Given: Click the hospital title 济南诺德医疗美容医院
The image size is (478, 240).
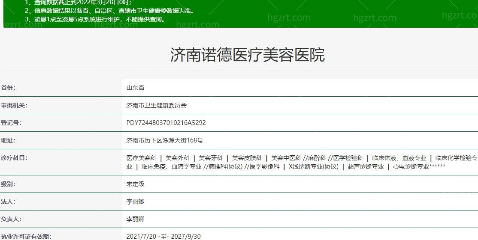Looking at the screenshot, I should point(247,55).
